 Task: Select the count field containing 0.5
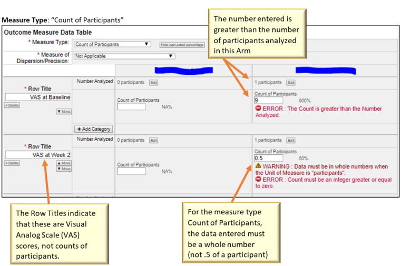[269, 158]
